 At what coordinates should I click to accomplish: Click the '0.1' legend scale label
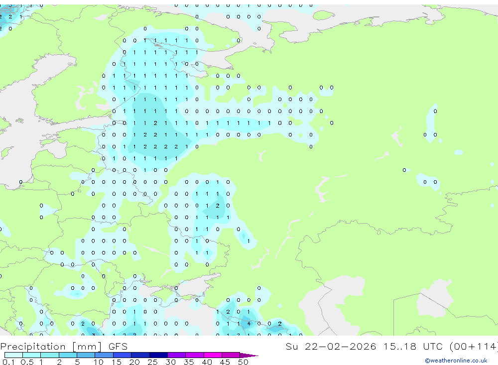coord(8,362)
